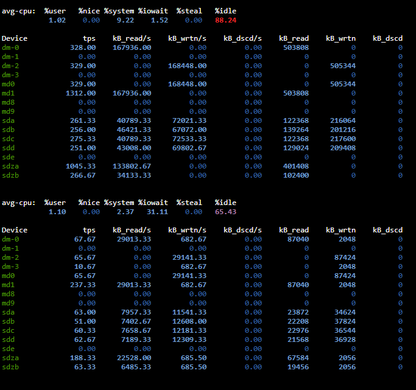The height and width of the screenshot is (390, 416).
Task: Click sdc kB_wrtn value 217600
Action: click(343, 139)
